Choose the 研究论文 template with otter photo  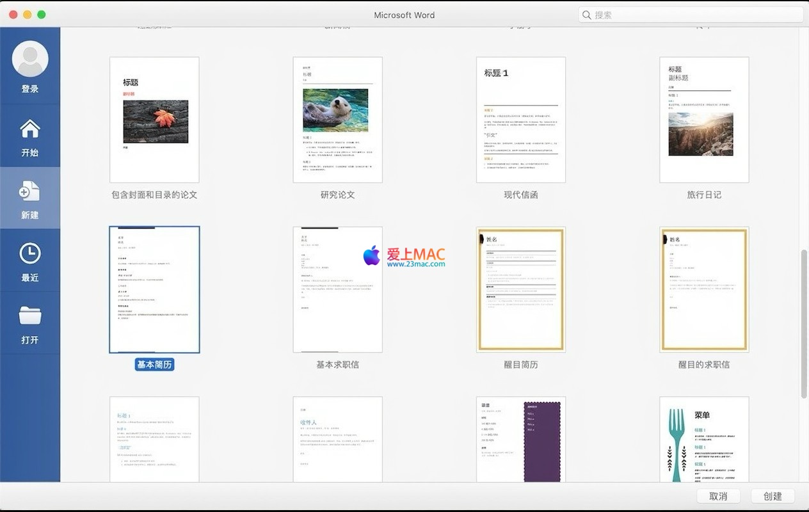tap(337, 120)
